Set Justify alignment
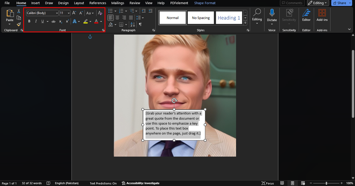Screen dimensions: 355x186 coord(131,18)
